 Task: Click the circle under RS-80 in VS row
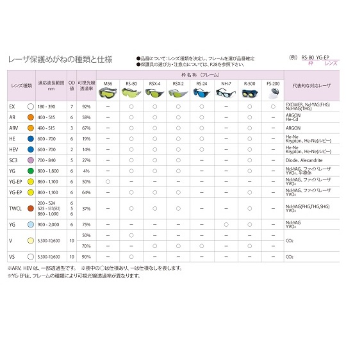tap(131, 257)
